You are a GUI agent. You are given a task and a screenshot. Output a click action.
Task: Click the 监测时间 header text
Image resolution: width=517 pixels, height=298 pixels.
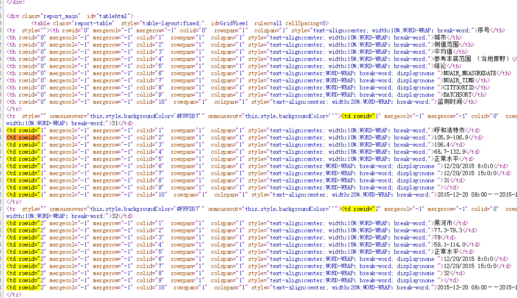pos(450,102)
